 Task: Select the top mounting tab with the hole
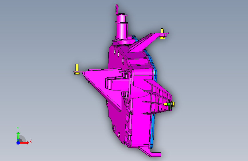tap(117, 9)
